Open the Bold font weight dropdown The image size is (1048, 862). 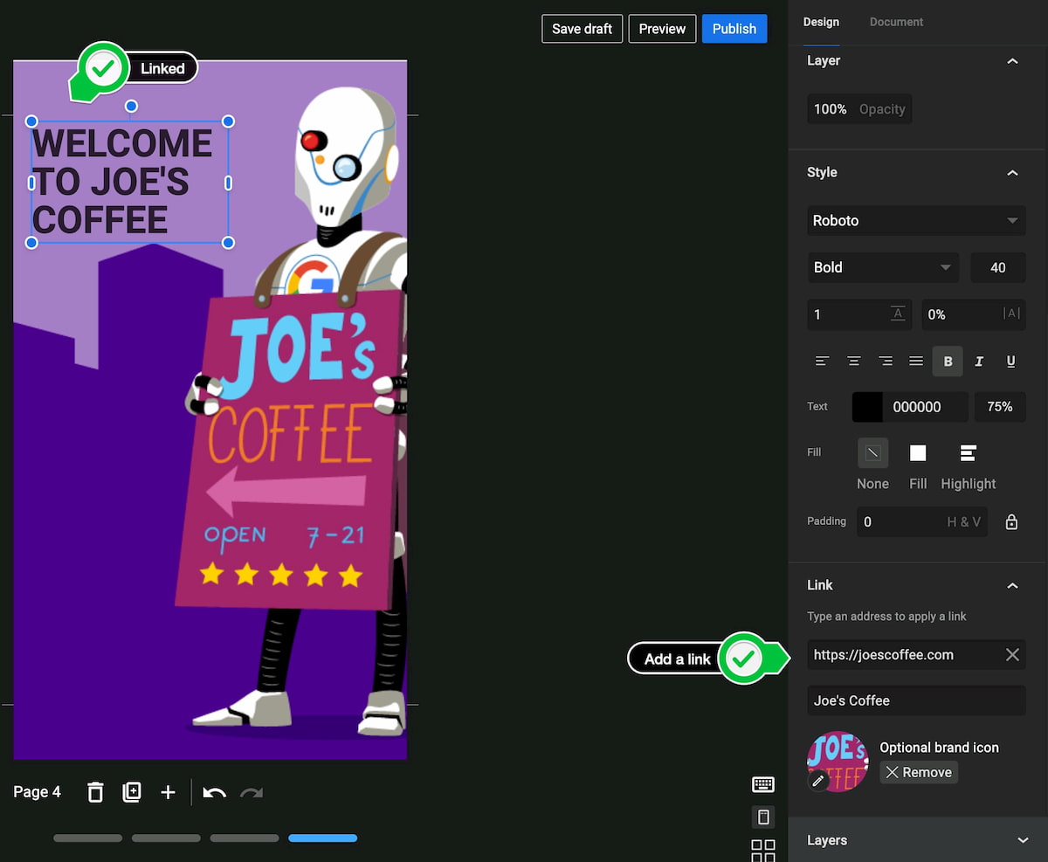click(x=882, y=268)
